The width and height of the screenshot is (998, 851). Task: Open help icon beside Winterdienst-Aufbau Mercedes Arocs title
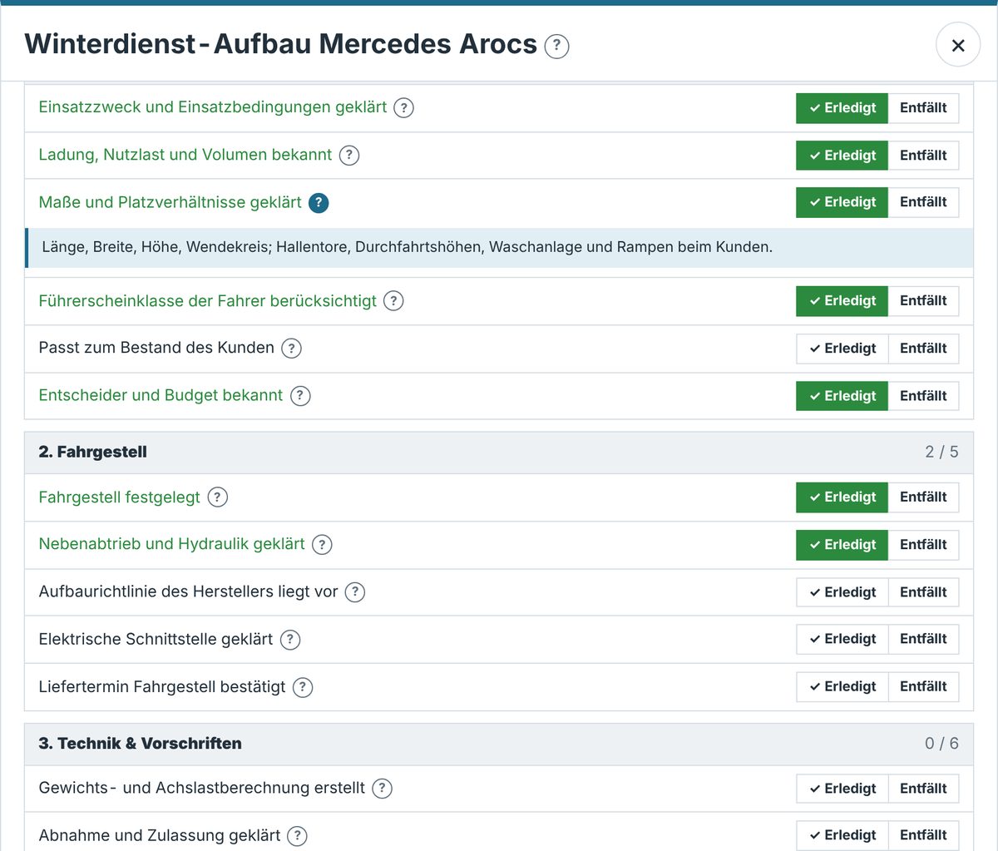556,46
